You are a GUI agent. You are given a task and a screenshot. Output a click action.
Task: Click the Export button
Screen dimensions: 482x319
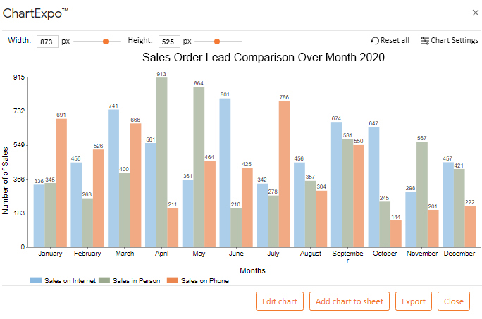[414, 301]
